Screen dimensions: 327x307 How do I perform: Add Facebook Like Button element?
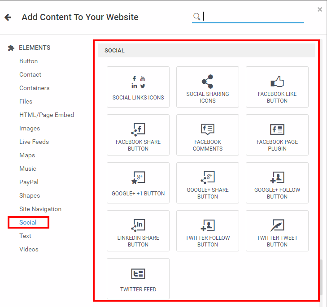pyautogui.click(x=277, y=87)
